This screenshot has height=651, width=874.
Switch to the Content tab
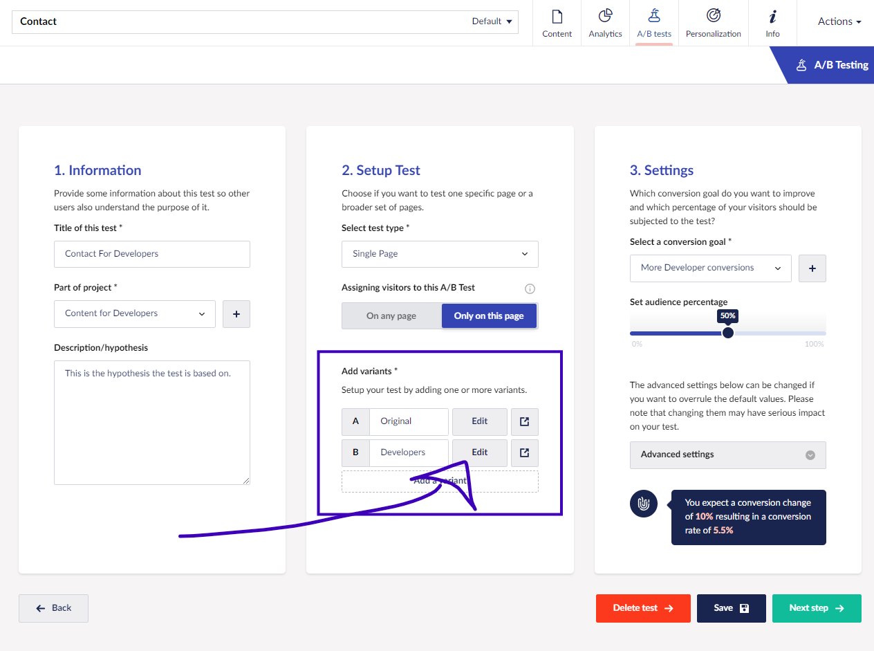point(557,23)
